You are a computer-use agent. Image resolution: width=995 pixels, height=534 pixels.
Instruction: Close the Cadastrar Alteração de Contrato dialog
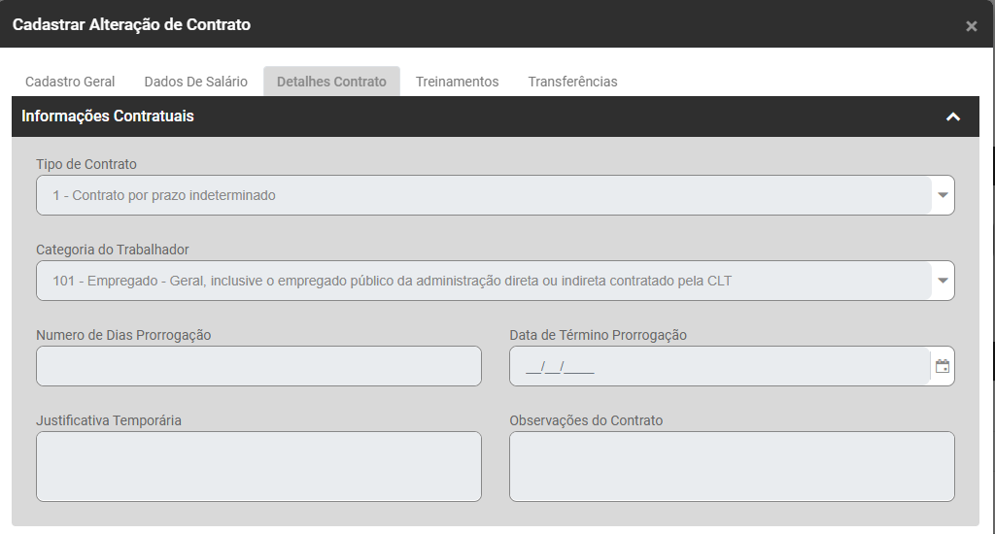click(x=971, y=26)
